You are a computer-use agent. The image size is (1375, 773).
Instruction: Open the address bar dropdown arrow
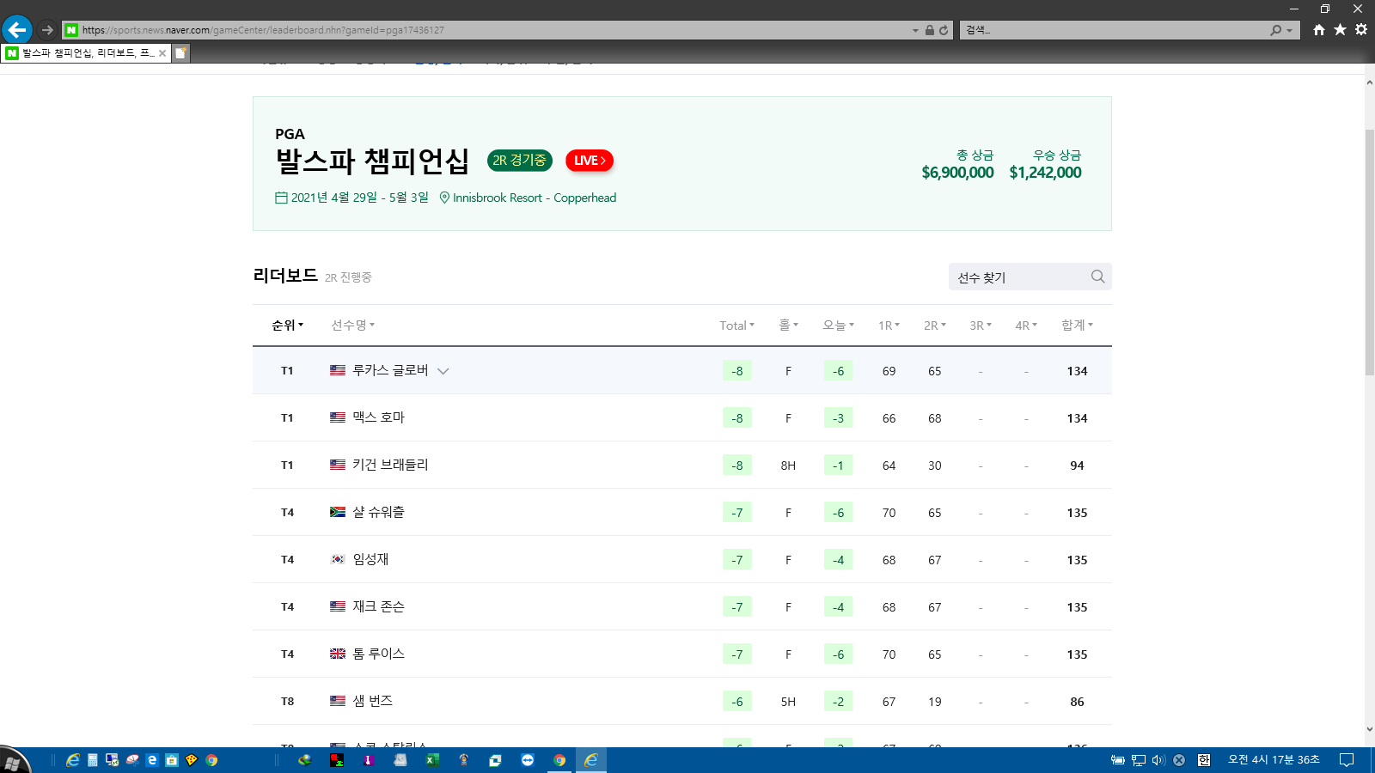click(x=915, y=30)
